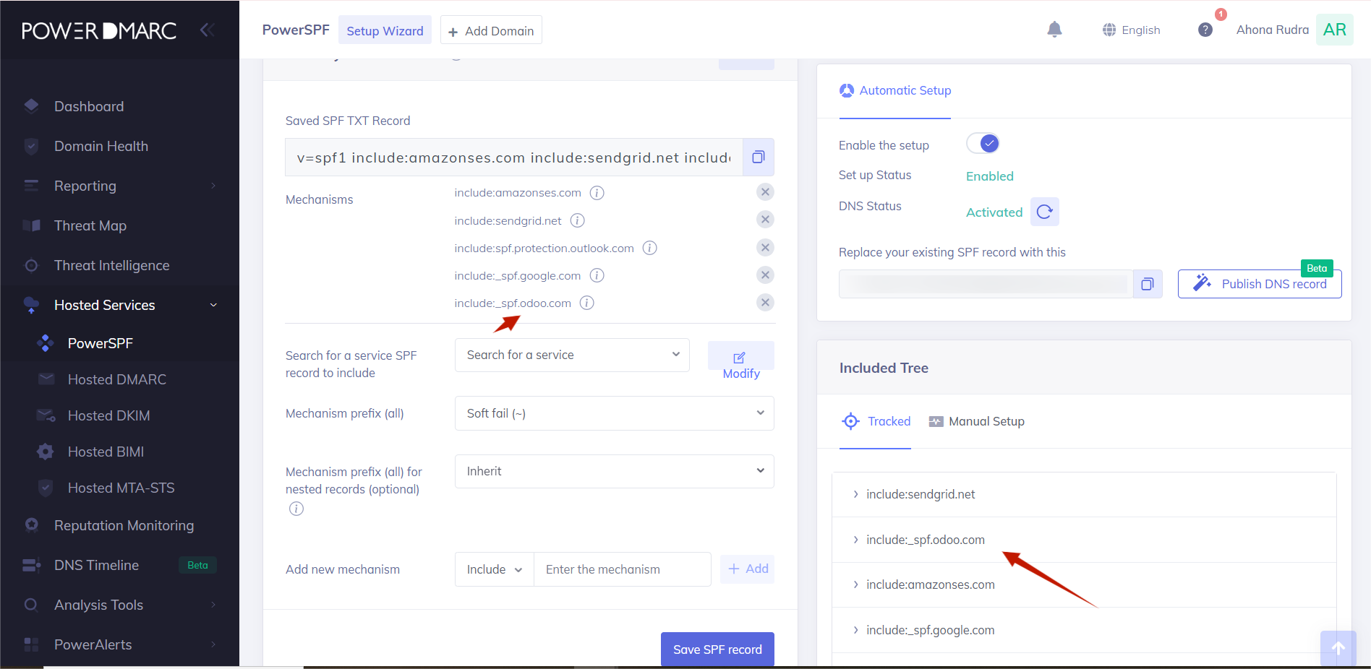Viewport: 1371px width, 669px height.
Task: Click info icon next to include:sendgrid.net
Action: [577, 220]
